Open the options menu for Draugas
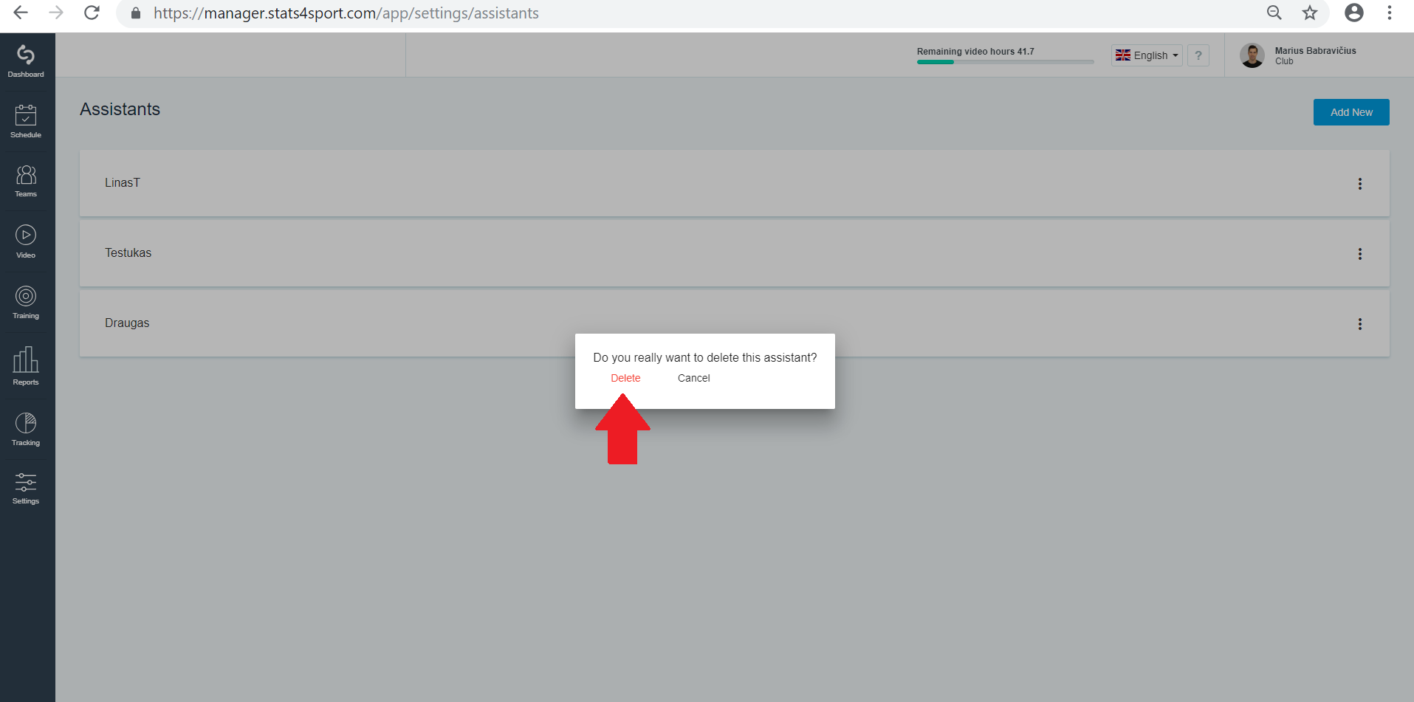Image resolution: width=1414 pixels, height=702 pixels. pos(1360,324)
